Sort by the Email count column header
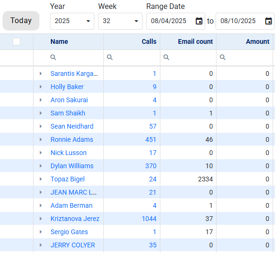This screenshot has width=275, height=253. tap(195, 41)
